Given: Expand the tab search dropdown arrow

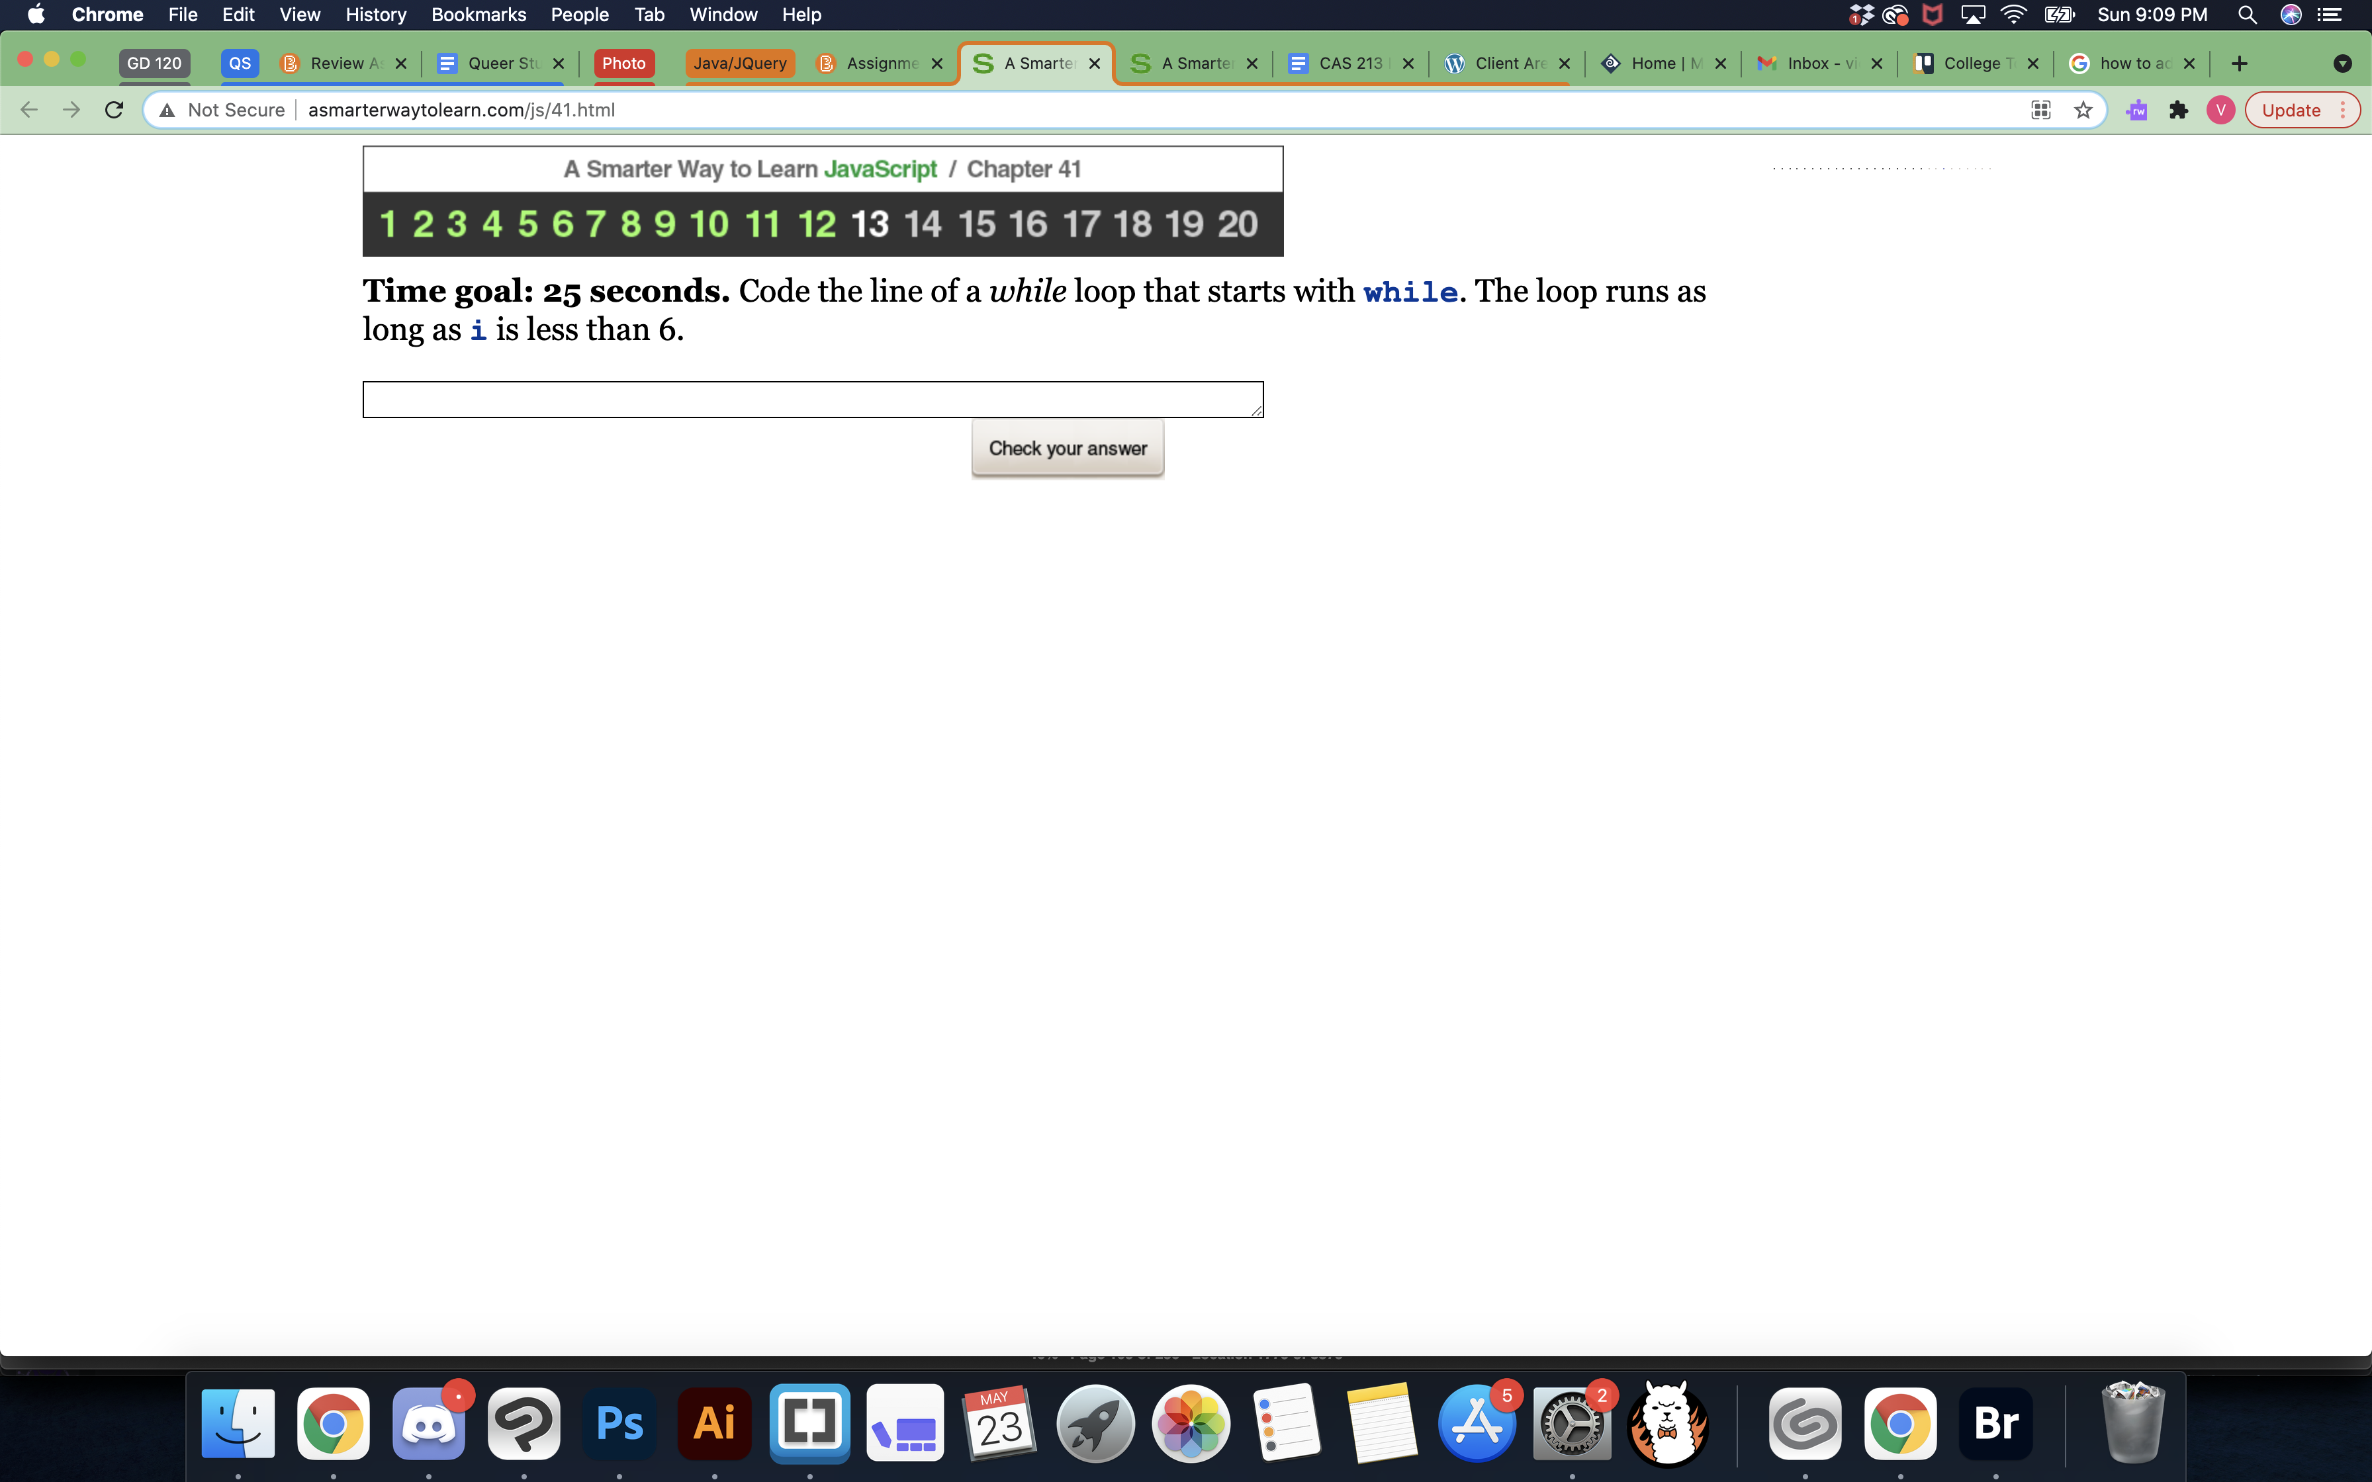Looking at the screenshot, I should (2342, 64).
